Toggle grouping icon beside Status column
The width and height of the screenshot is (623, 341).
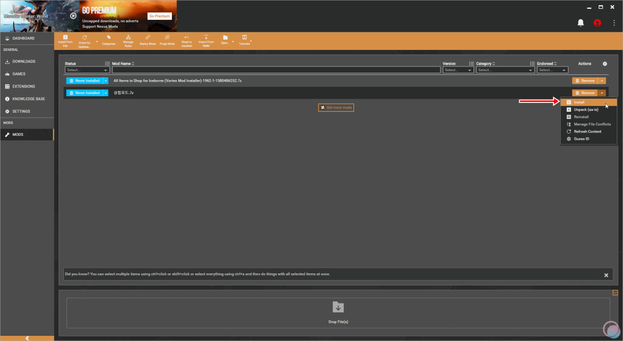107,63
